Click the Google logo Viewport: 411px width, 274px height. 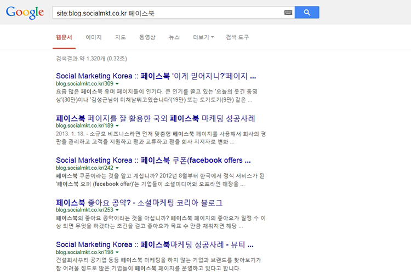point(25,13)
